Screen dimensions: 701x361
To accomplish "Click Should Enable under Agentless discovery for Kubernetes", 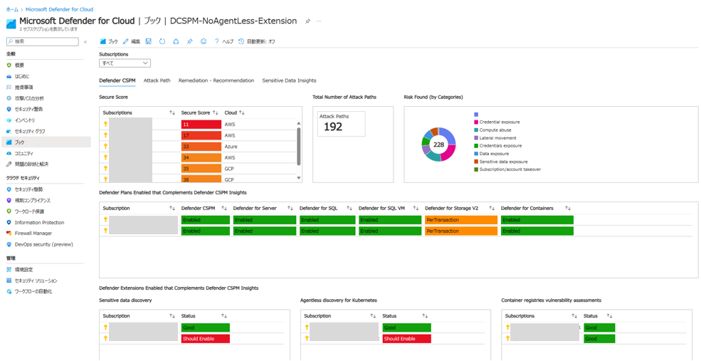I will coord(407,339).
